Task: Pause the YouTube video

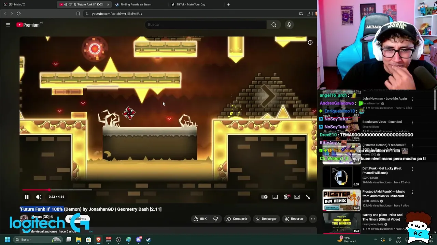Action: tap(27, 197)
